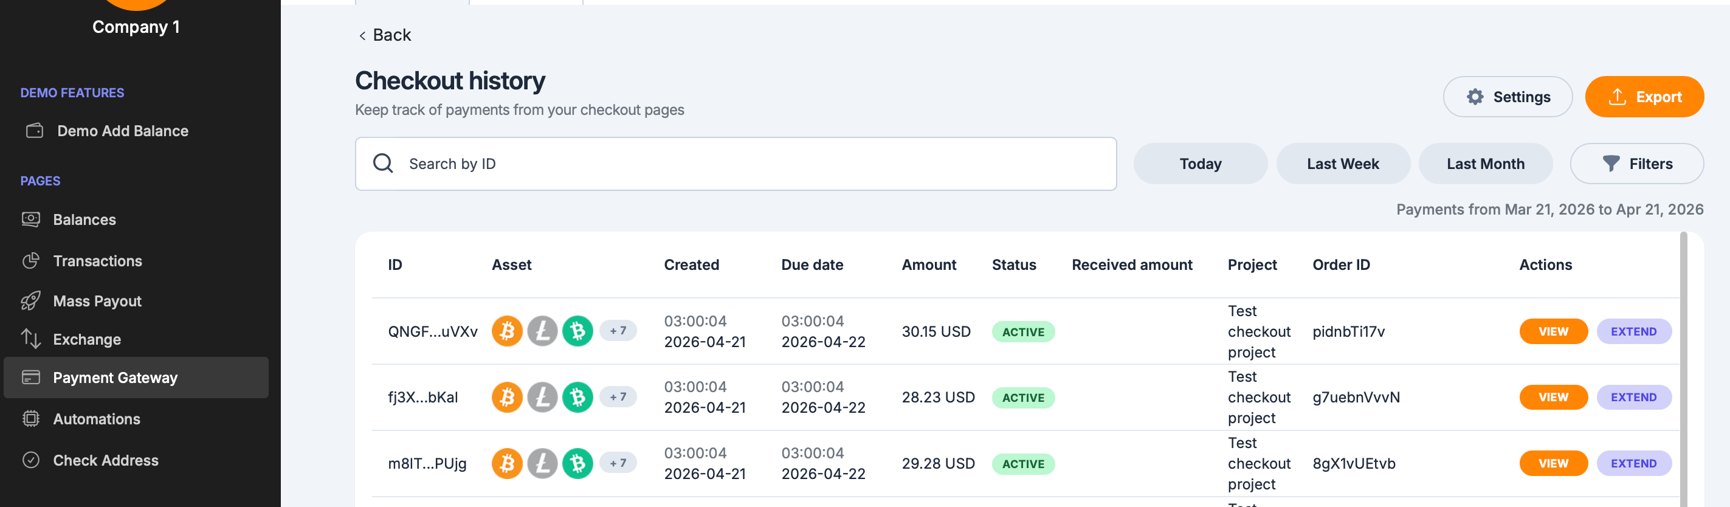Click the Transactions pie chart icon
1730x507 pixels.
pos(31,261)
